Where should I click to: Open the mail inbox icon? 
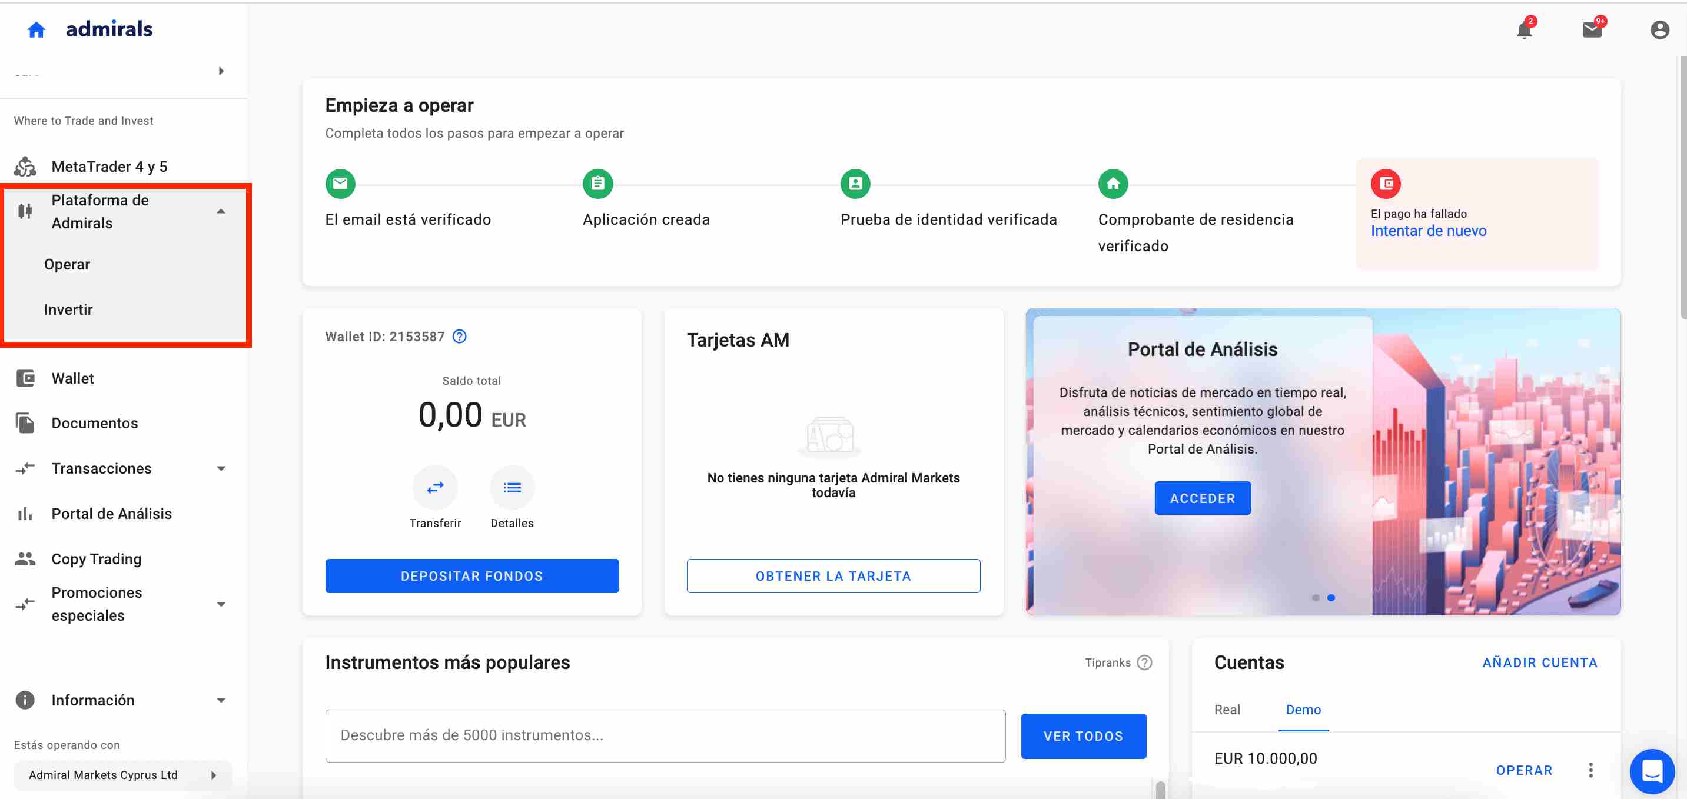pos(1592,30)
